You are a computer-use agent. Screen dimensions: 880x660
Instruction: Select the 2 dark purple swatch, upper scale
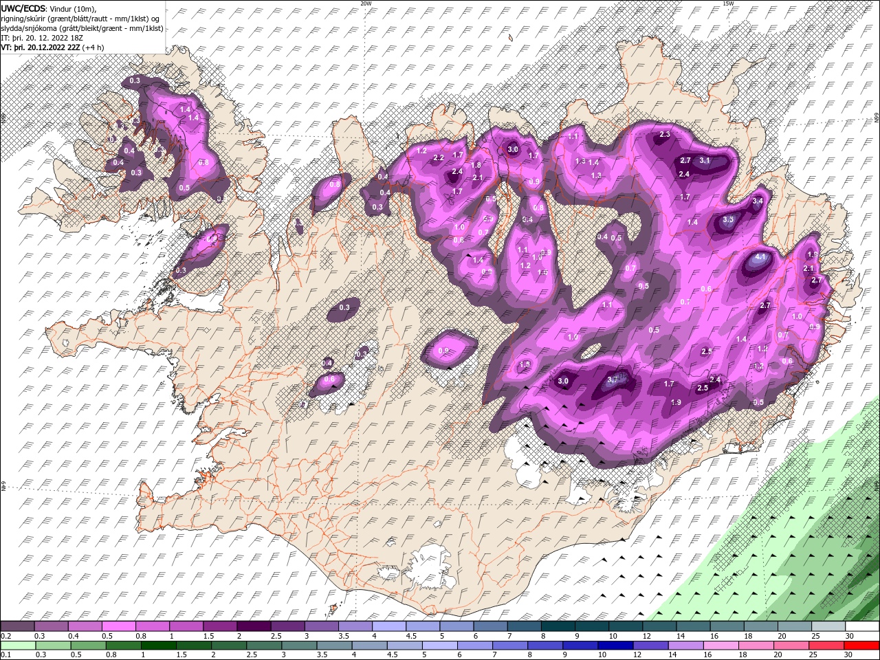pyautogui.click(x=253, y=626)
